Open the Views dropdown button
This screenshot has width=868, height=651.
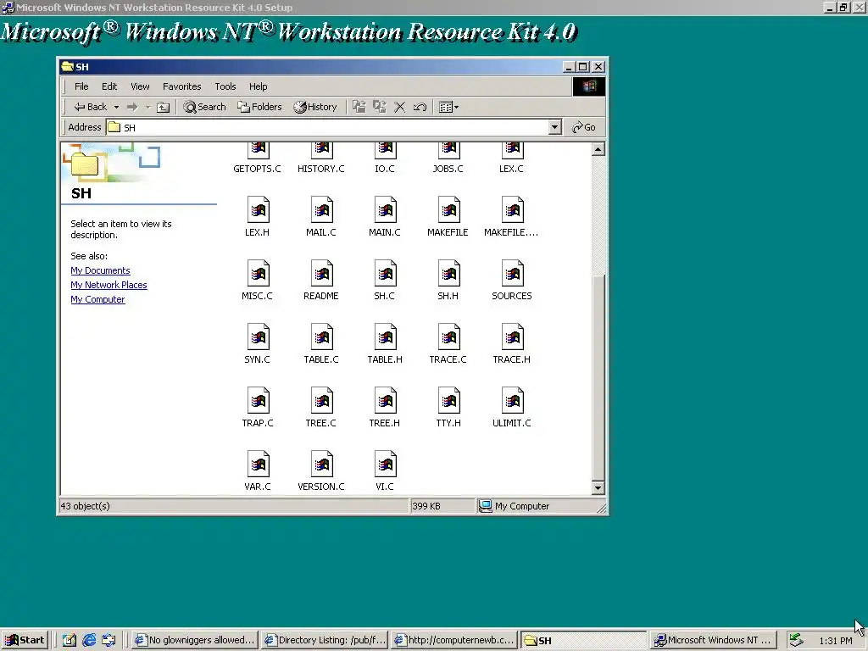[x=448, y=107]
